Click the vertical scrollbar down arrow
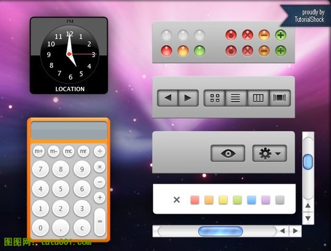The height and width of the screenshot is (251, 331). point(308,219)
